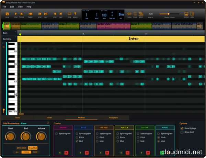
Task: Solo the Bass track
Action: 80,153
